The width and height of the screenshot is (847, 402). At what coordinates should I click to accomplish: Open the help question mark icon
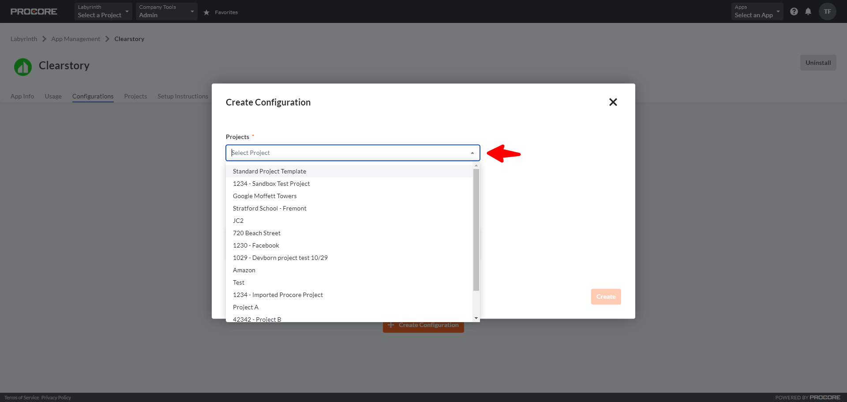[794, 11]
